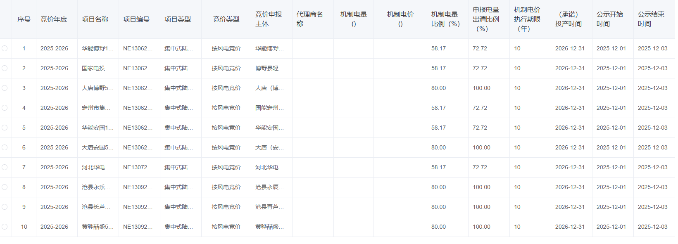
Task: Click project name 大唐博野5… in row 3
Action: click(98, 88)
